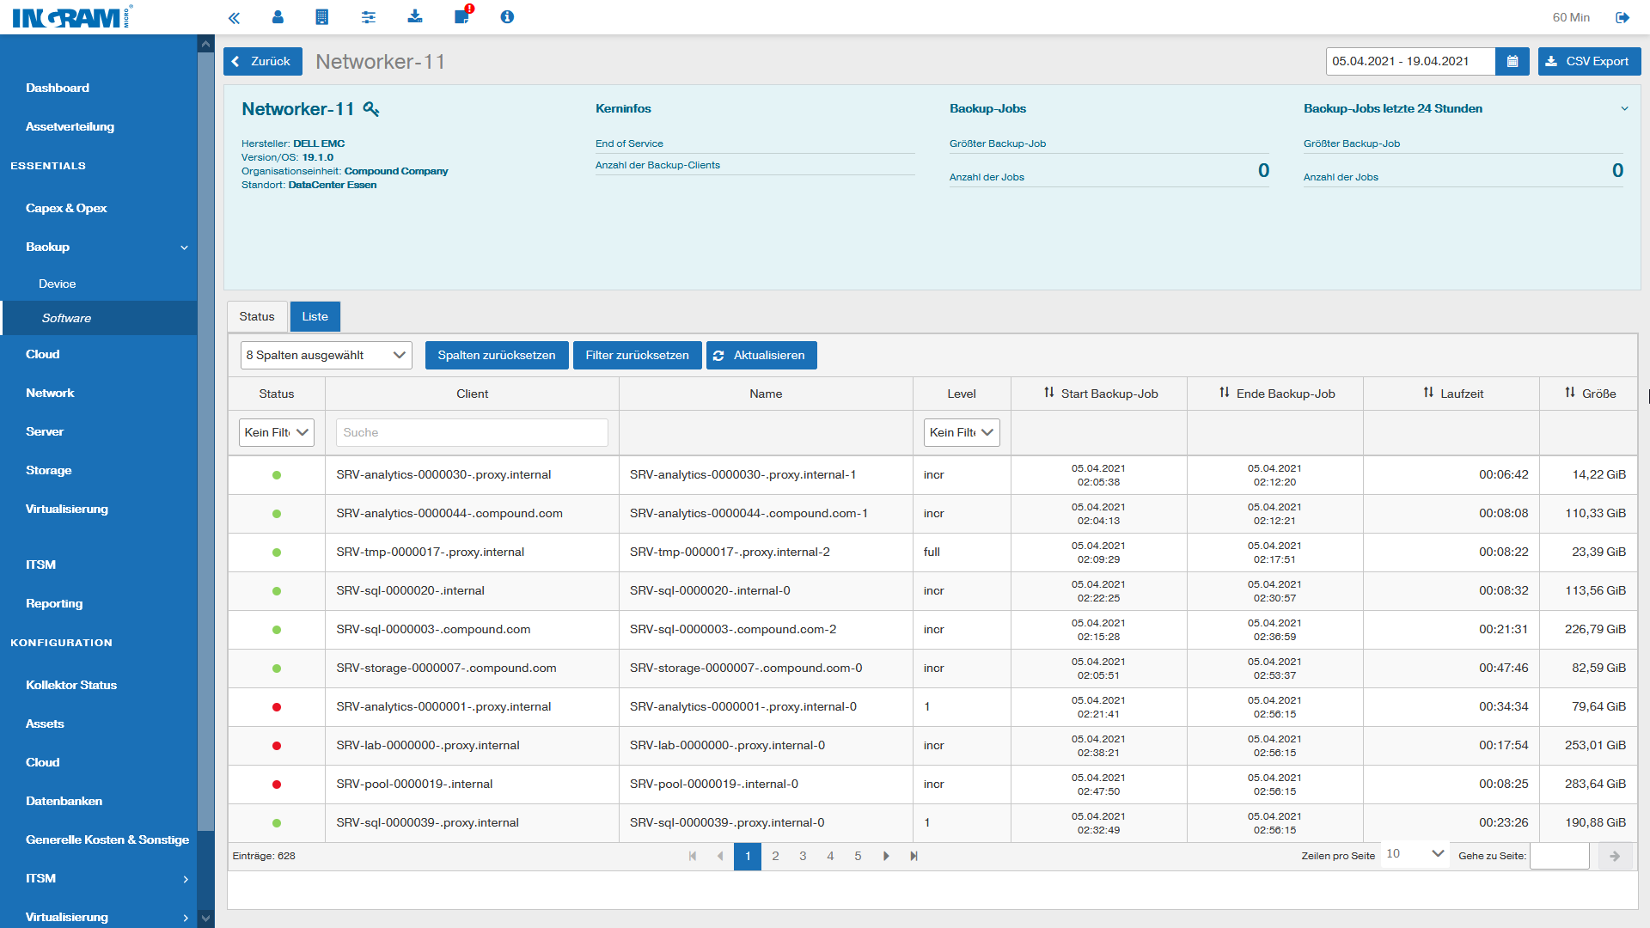Open the Level column filter dropdown
The image size is (1650, 928).
coord(962,433)
